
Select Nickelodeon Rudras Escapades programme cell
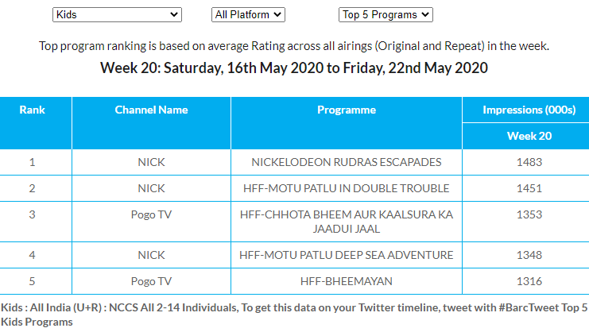point(346,162)
